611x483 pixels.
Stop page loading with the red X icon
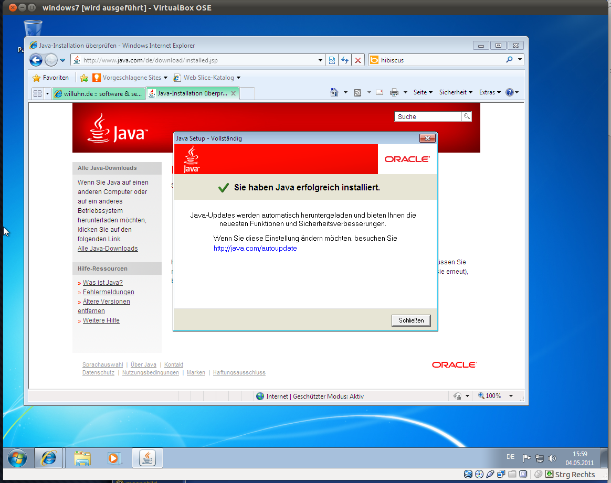click(x=357, y=60)
